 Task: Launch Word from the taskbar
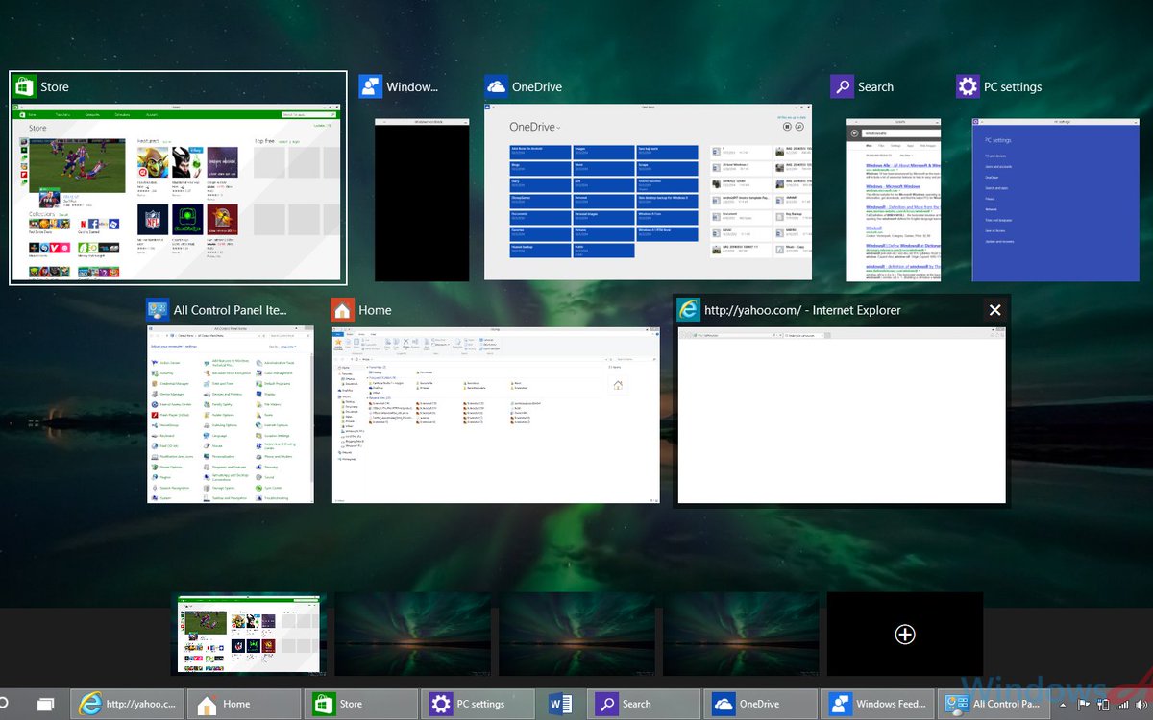click(x=561, y=704)
